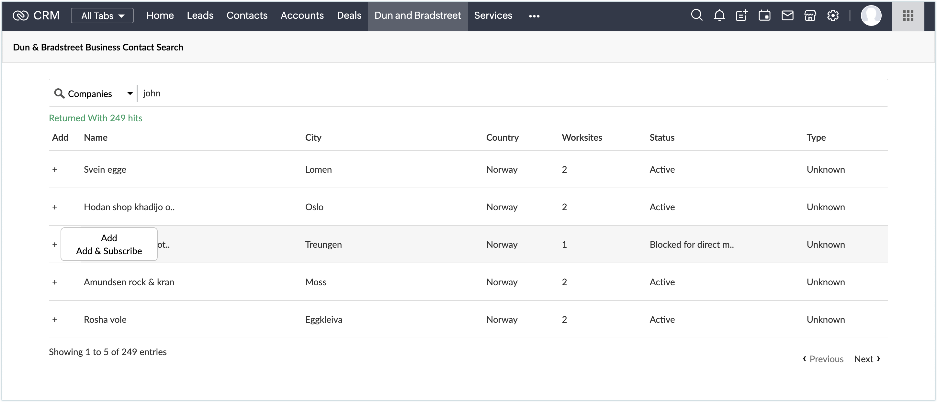Show more tabs via ellipsis menu

pos(534,16)
